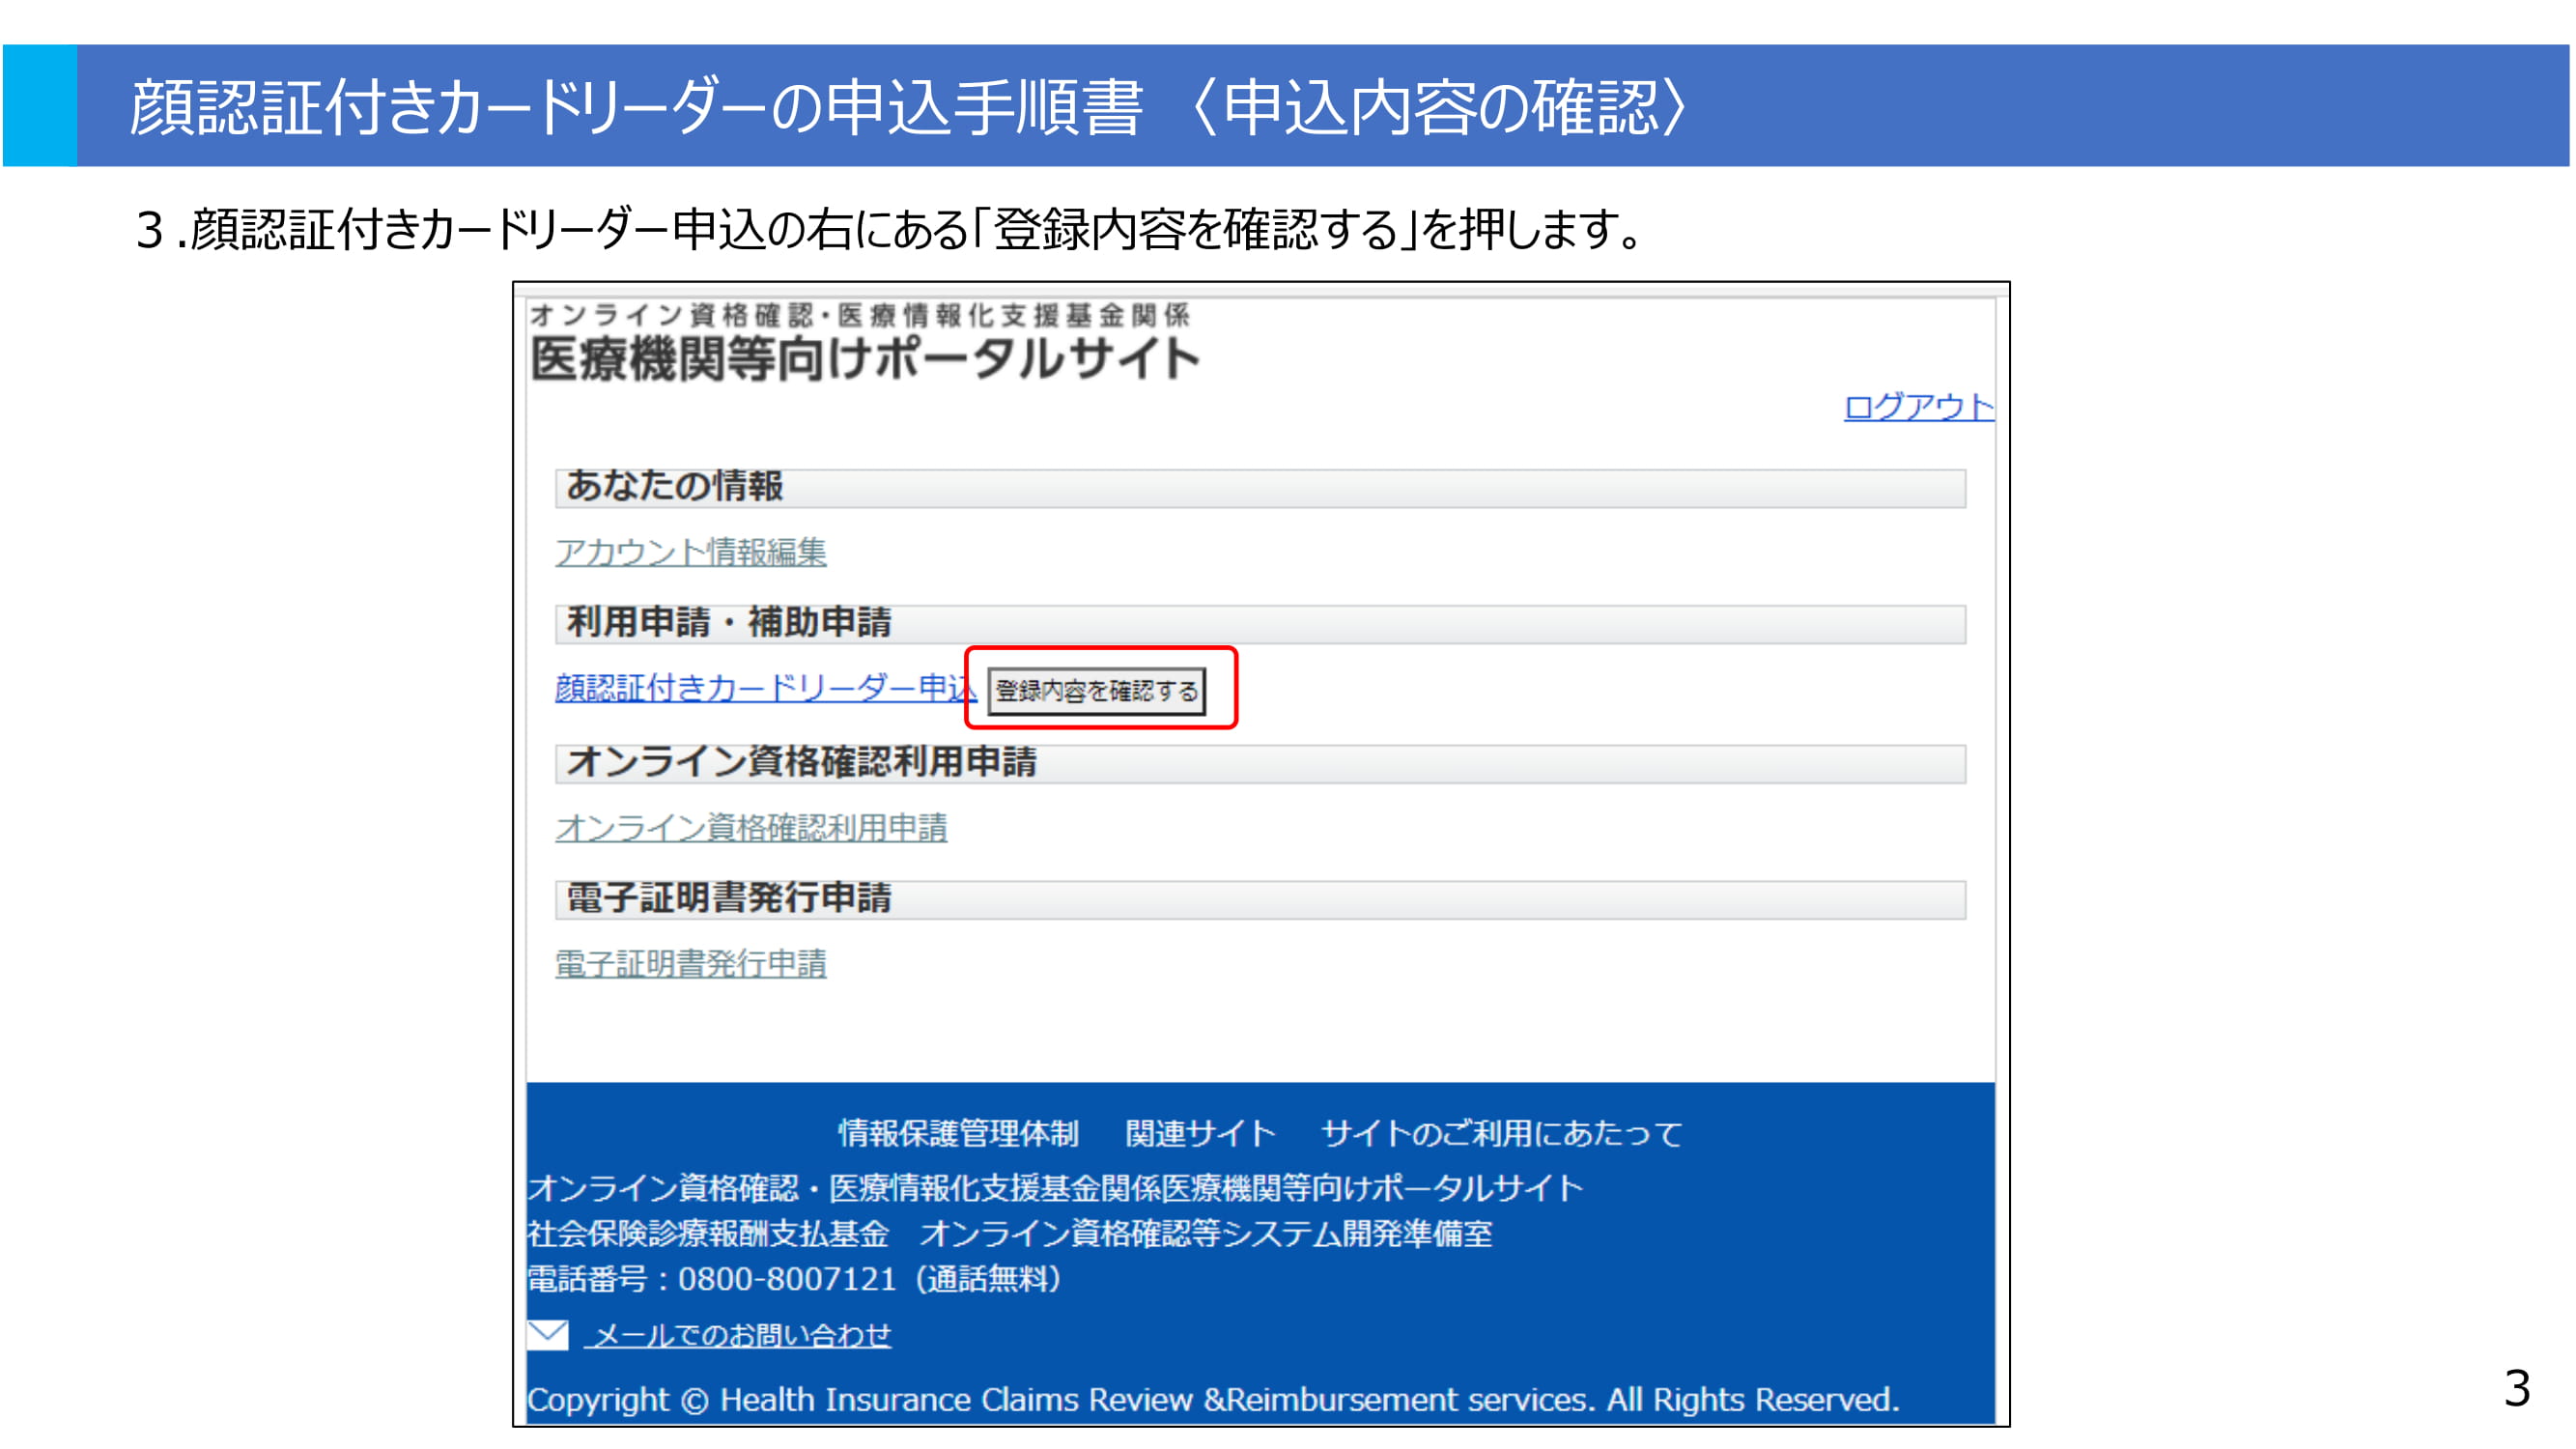
Task: Click 利用申請・補助申請 section header
Action: pyautogui.click(x=1260, y=624)
